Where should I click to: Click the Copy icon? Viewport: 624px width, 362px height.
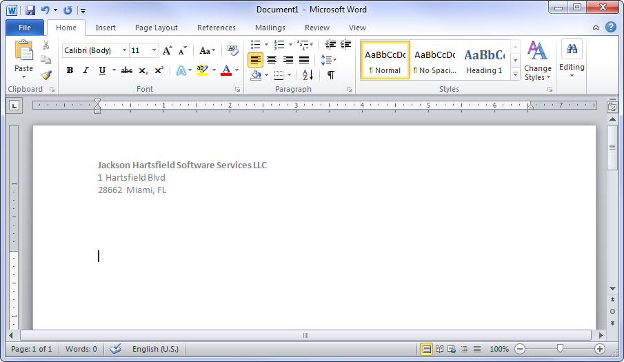(46, 59)
